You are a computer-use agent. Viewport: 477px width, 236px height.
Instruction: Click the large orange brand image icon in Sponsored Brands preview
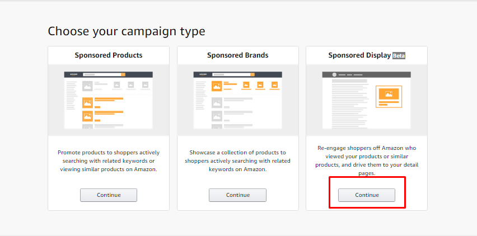[x=217, y=86]
